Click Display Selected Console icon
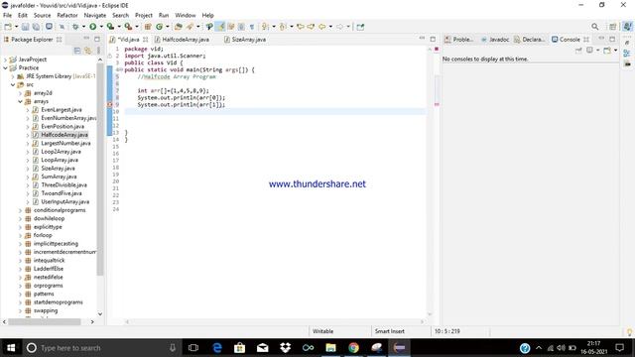The image size is (635, 357). (589, 51)
